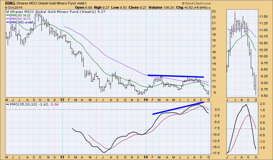This screenshot has width=273, height=160.
Task: Click the Chg +0.52 (+5.94%) value
Action: pos(192,7)
